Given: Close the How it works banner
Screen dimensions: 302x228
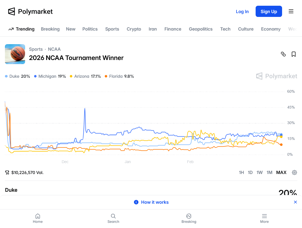Looking at the screenshot, I should pyautogui.click(x=295, y=202).
